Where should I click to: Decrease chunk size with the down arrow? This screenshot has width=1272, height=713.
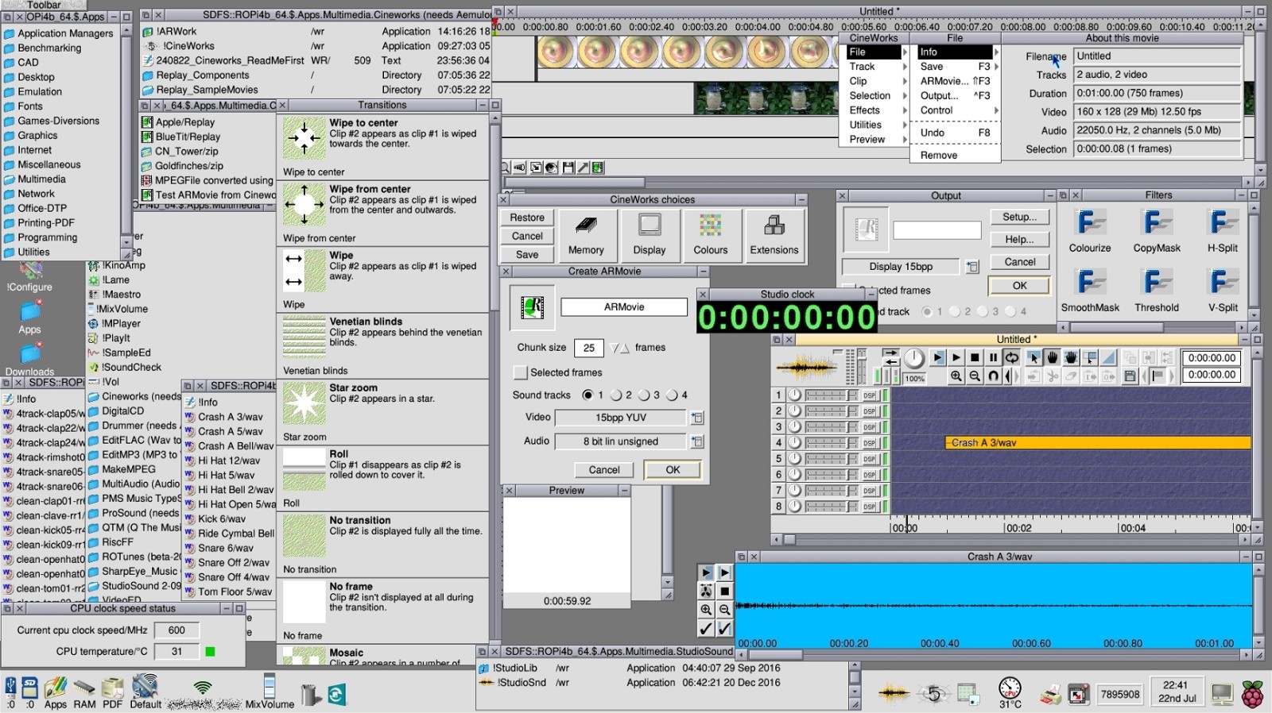[615, 348]
